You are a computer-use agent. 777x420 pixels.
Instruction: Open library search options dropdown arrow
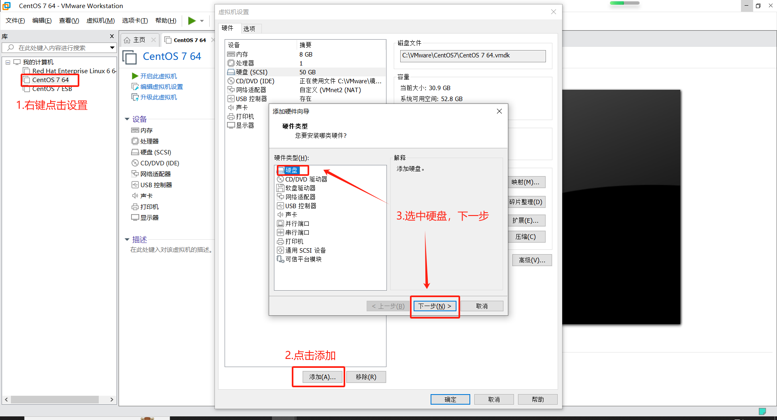pyautogui.click(x=112, y=48)
